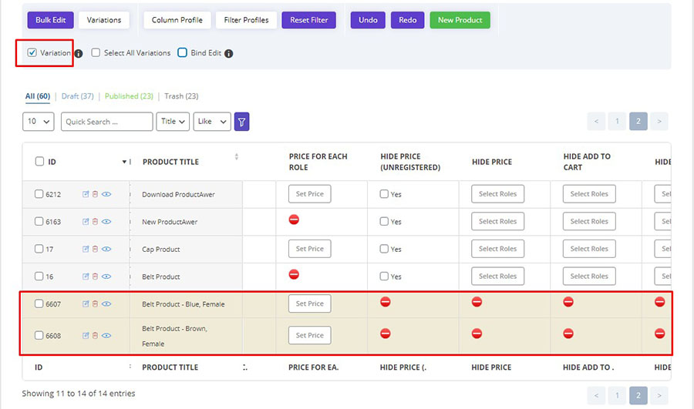The height and width of the screenshot is (409, 694).
Task: Open info icon next to Variation
Action: tap(79, 53)
